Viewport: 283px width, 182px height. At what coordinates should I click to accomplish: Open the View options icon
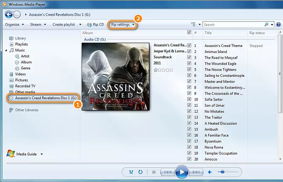(x=193, y=24)
